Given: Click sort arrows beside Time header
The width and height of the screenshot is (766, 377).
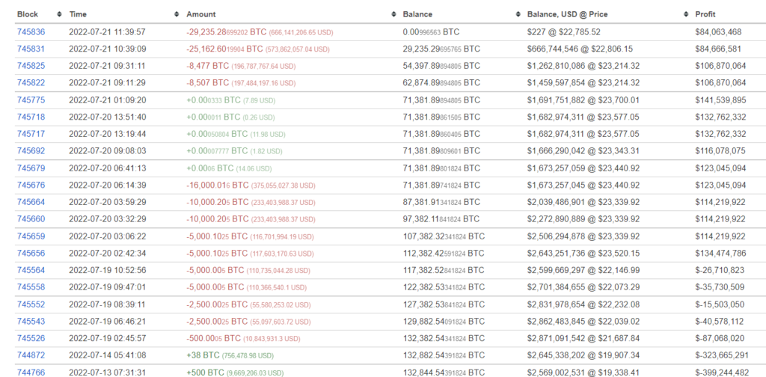Looking at the screenshot, I should [x=177, y=14].
